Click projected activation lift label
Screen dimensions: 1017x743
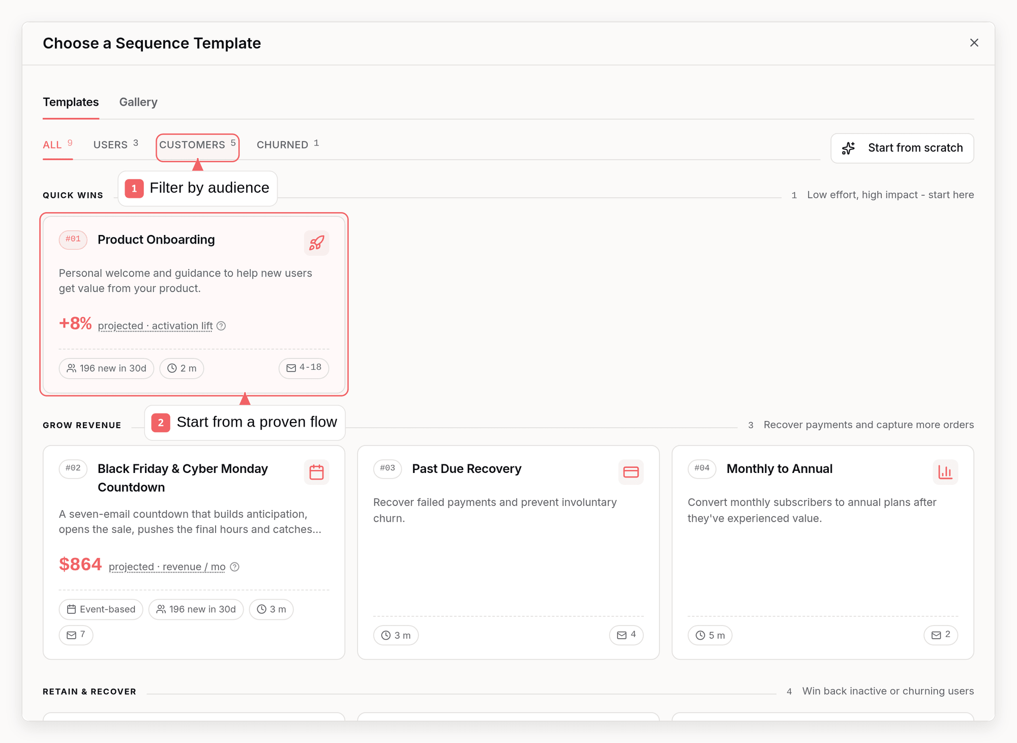pyautogui.click(x=155, y=325)
